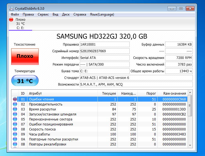Open the Вид menu
This screenshot has height=156, width=205.
tap(55, 14)
